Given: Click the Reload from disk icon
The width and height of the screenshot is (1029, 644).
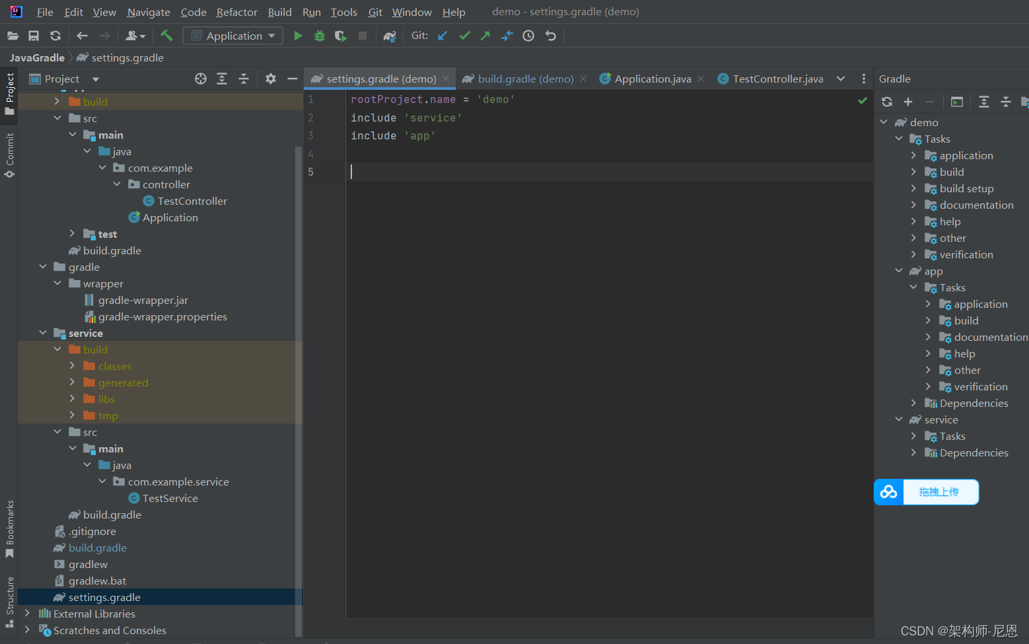Looking at the screenshot, I should [55, 36].
